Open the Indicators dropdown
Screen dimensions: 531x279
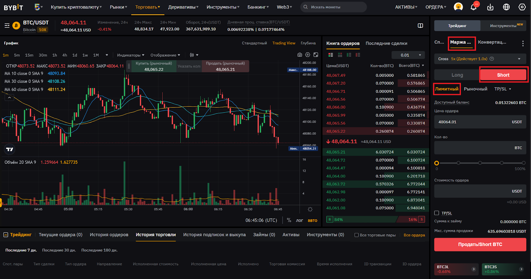130,55
